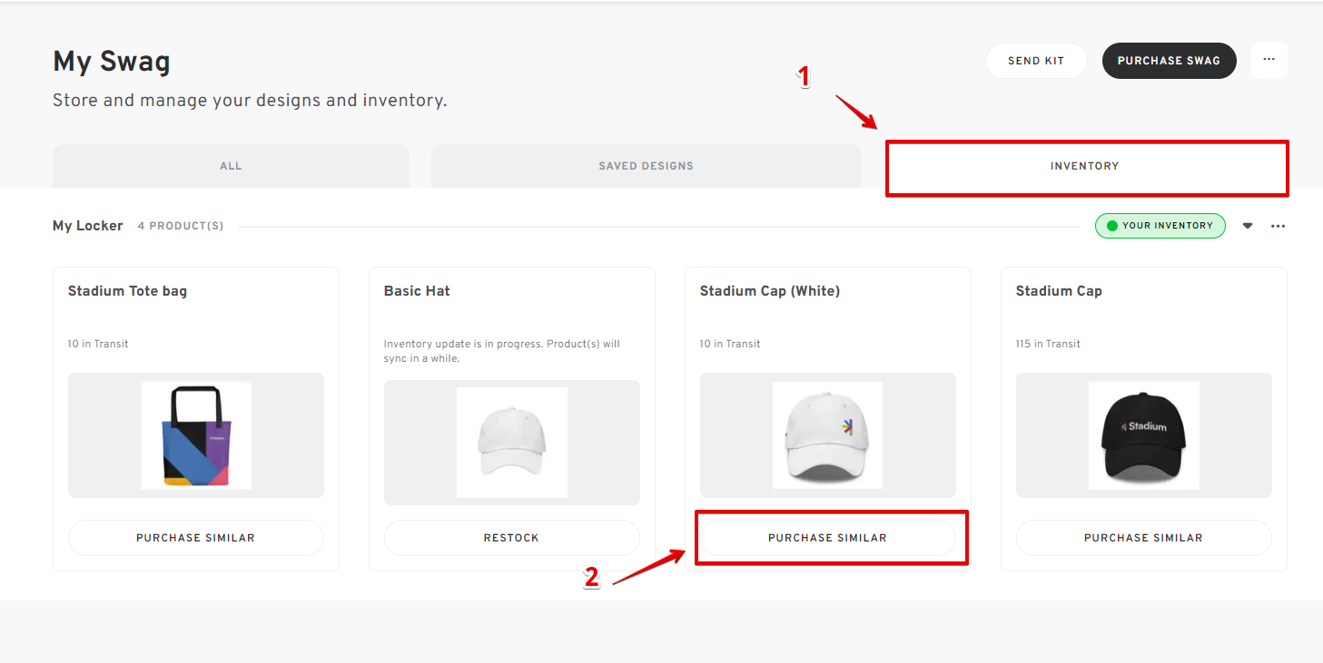Click the Send Kit button
The height and width of the screenshot is (663, 1323).
tap(1036, 60)
